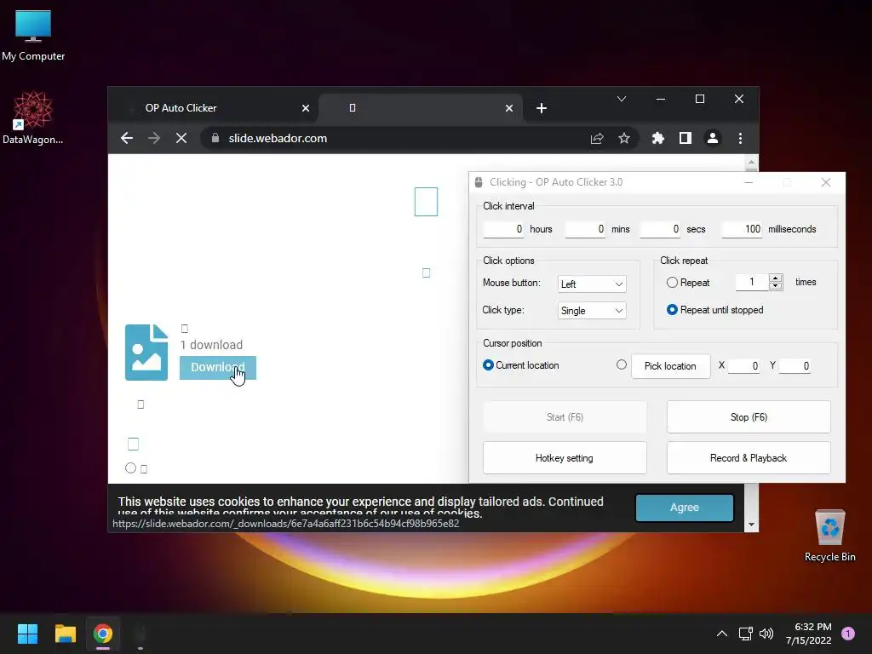This screenshot has height=654, width=872.
Task: Stop loading the page in Chrome
Action: [181, 139]
